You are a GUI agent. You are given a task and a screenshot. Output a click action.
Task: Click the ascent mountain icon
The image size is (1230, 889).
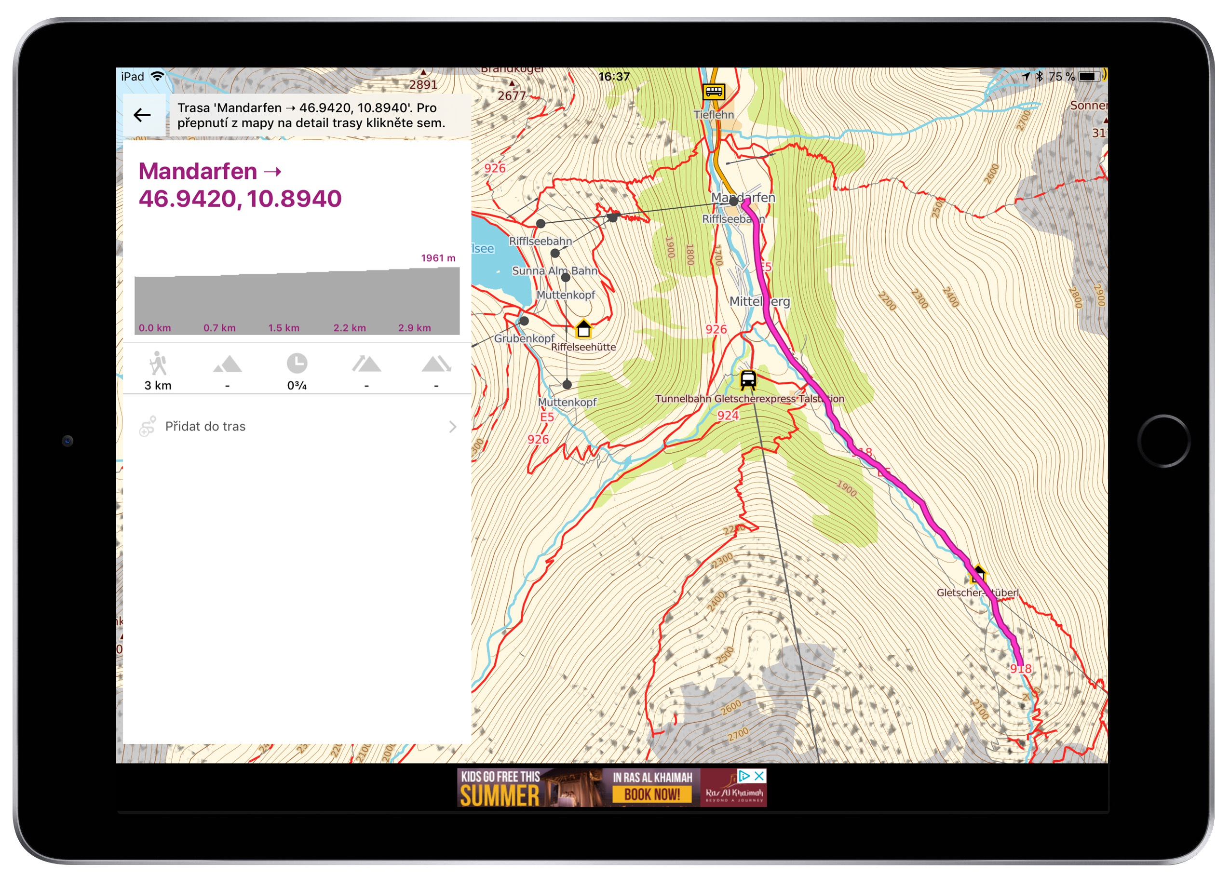366,364
